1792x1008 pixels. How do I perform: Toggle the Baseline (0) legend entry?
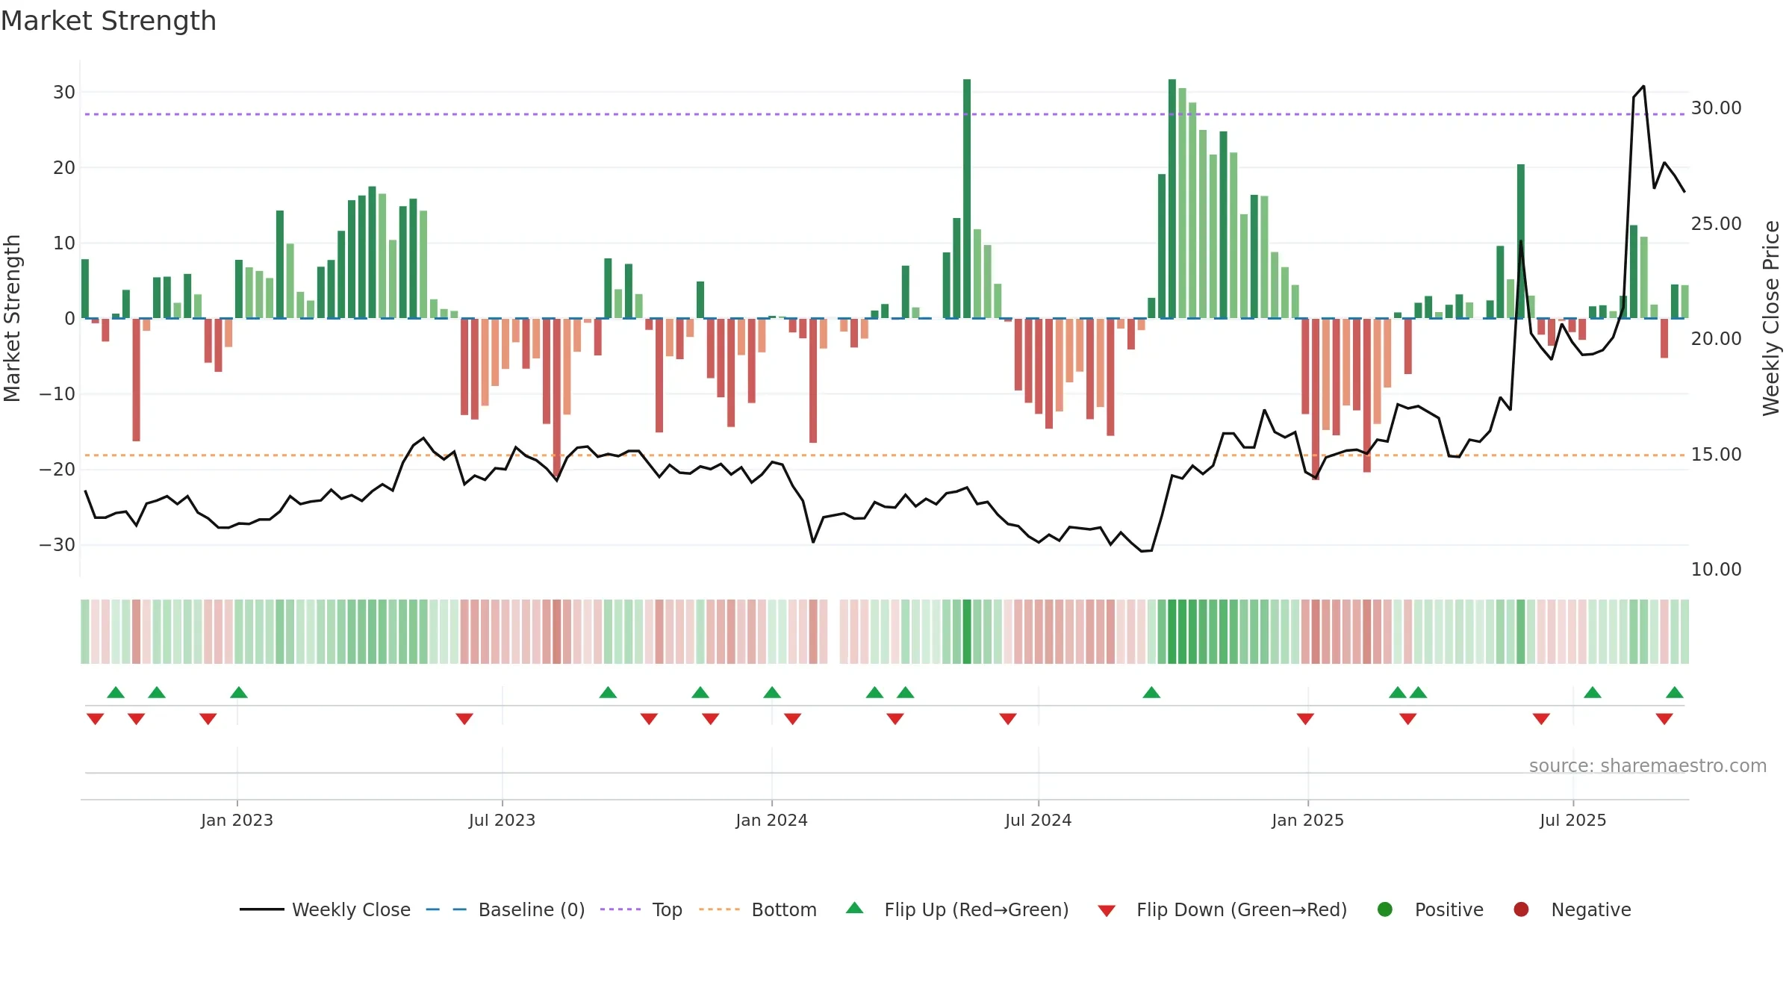tap(505, 909)
